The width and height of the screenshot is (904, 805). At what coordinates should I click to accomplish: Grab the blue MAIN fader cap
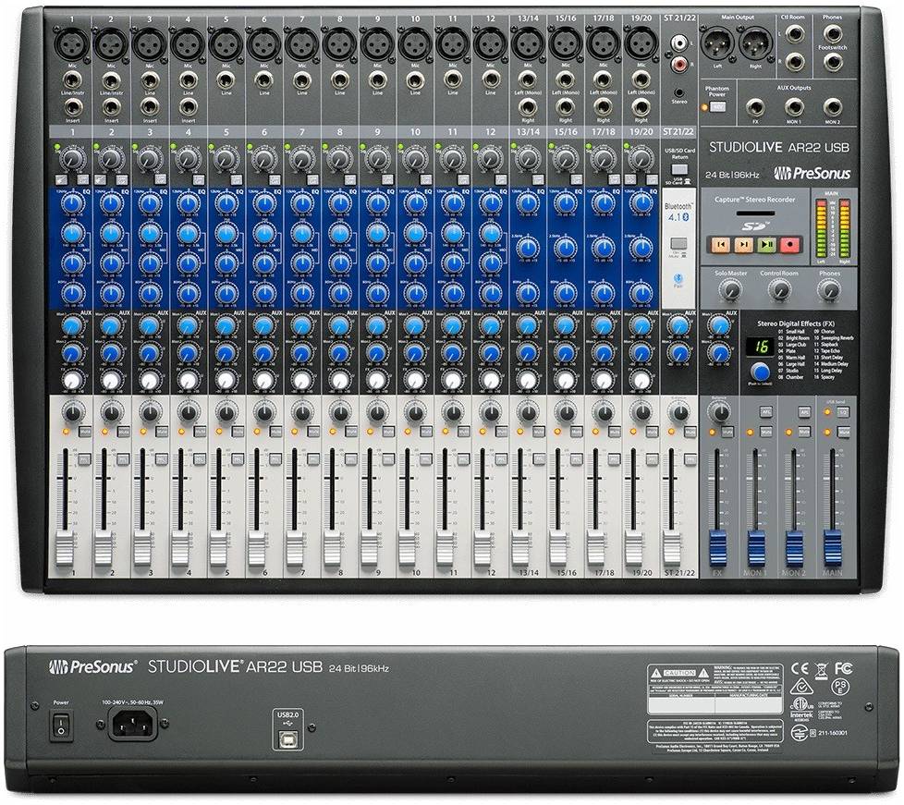click(x=832, y=548)
